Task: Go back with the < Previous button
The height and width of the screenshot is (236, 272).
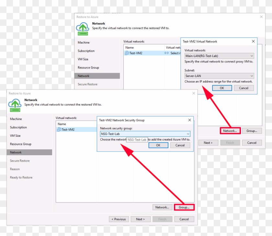Action: [119, 219]
